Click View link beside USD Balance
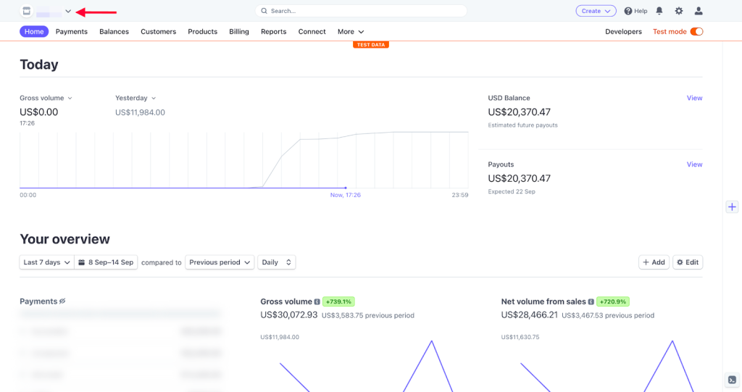The height and width of the screenshot is (392, 742). click(694, 98)
